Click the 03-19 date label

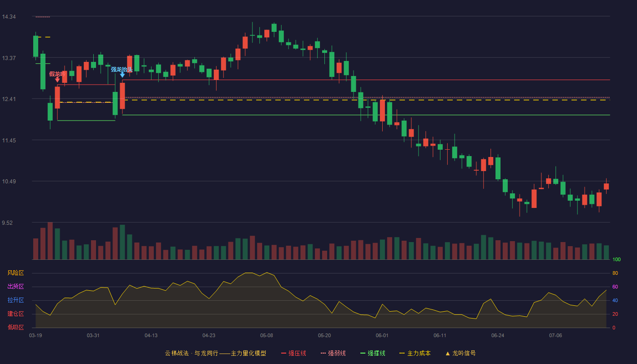click(35, 335)
